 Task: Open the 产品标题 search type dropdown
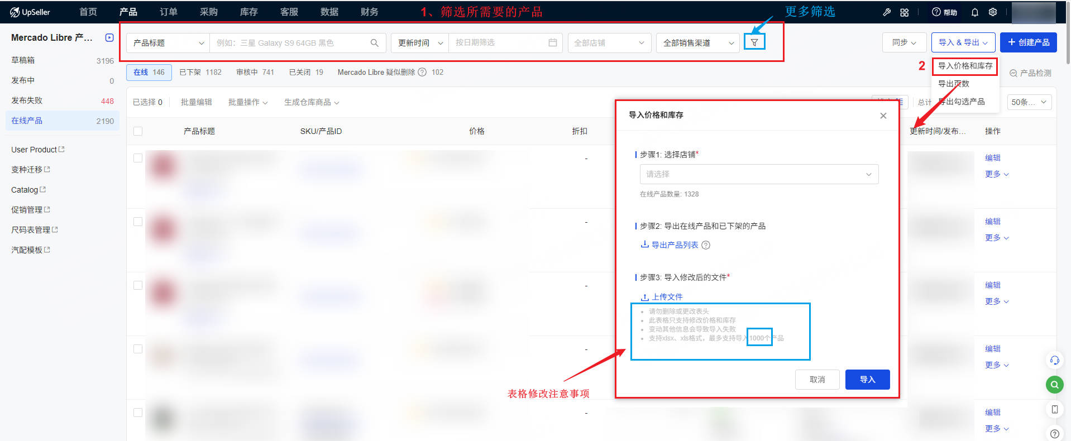point(168,43)
